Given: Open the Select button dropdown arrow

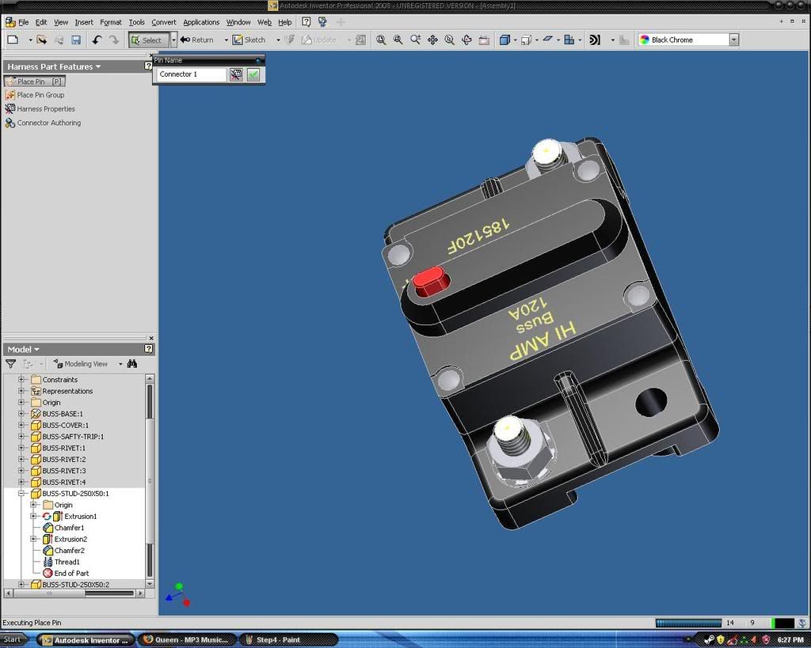Looking at the screenshot, I should tap(173, 40).
